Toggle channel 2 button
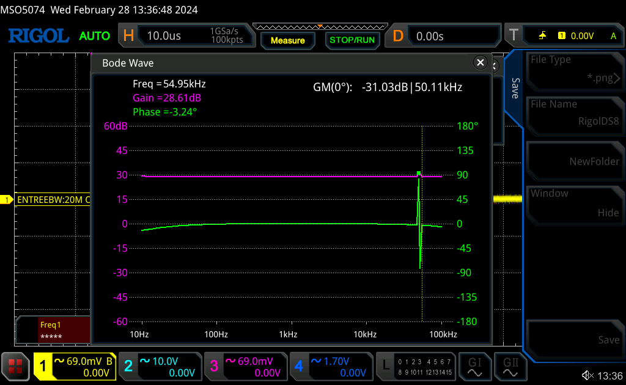Screen dimensions: 626x385 tap(128, 366)
